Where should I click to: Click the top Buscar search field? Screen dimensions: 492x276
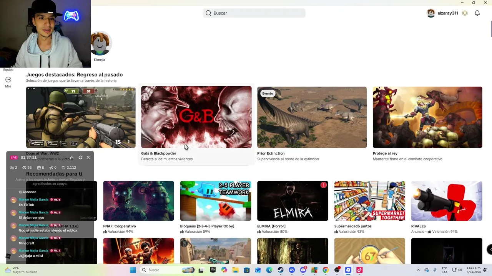(254, 13)
